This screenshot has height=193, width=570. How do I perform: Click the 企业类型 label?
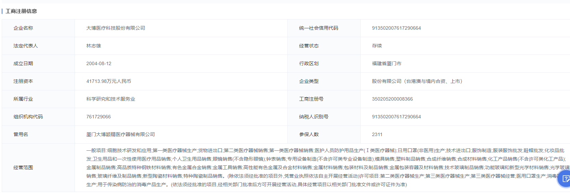309,81
